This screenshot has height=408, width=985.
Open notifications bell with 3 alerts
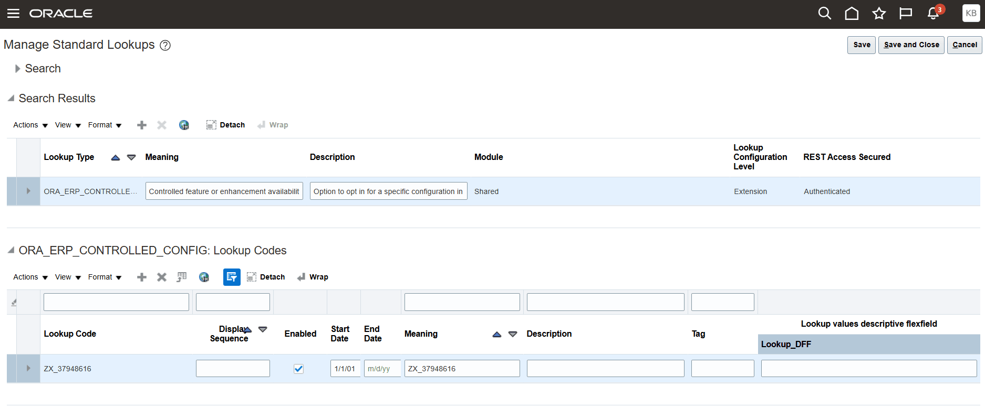[934, 13]
